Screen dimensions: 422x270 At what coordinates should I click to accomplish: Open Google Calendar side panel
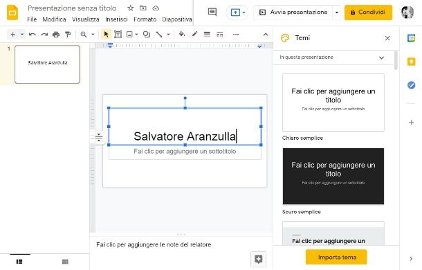[411, 38]
